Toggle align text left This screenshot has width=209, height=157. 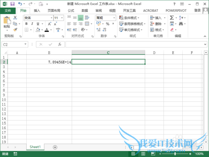pos(69,24)
